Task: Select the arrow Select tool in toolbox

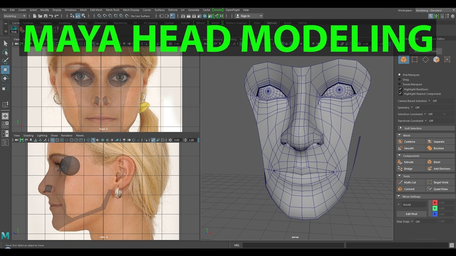Action: (x=5, y=43)
